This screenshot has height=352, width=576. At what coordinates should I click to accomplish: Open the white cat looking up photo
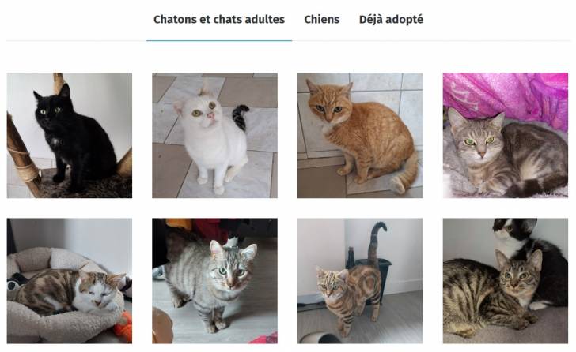click(x=215, y=136)
